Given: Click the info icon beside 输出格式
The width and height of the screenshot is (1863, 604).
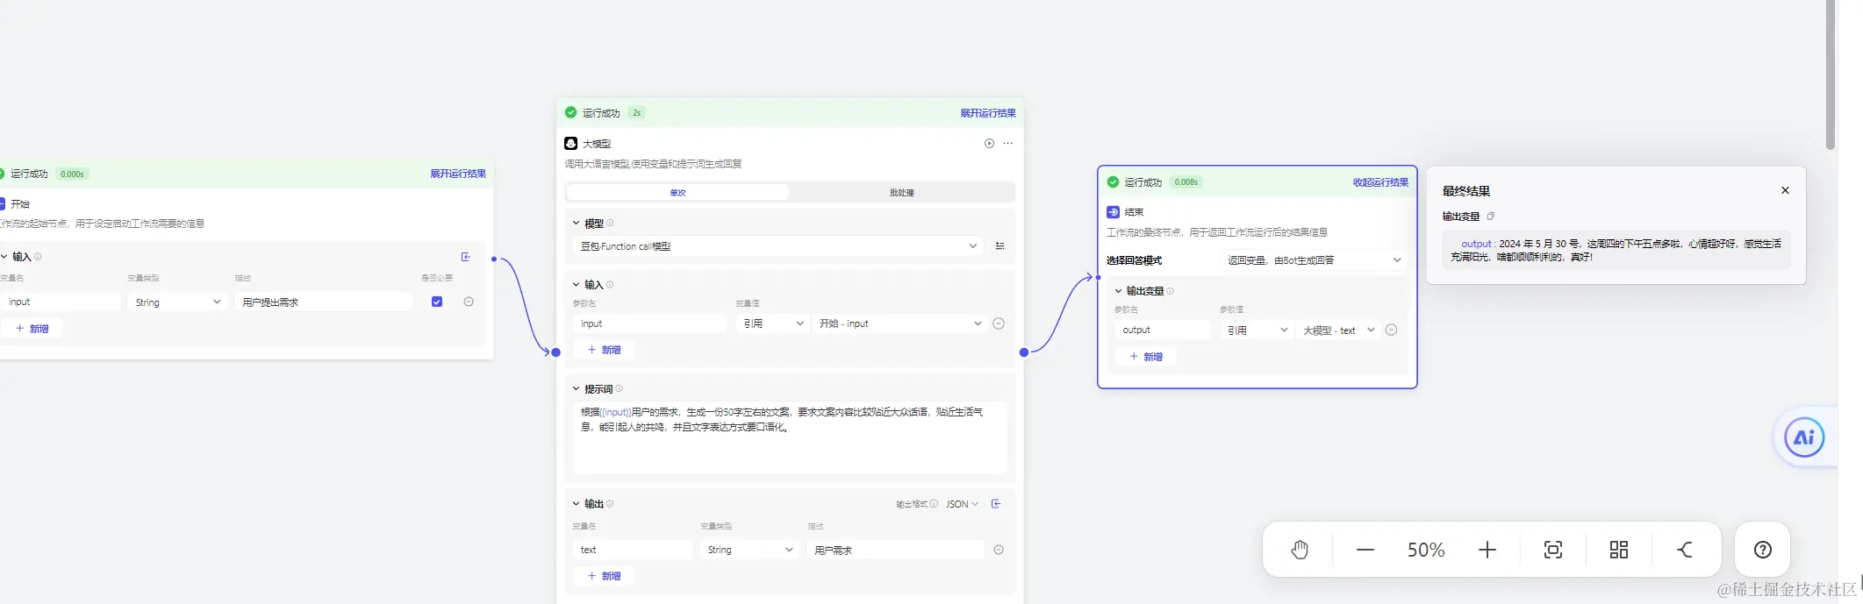Looking at the screenshot, I should click(934, 504).
